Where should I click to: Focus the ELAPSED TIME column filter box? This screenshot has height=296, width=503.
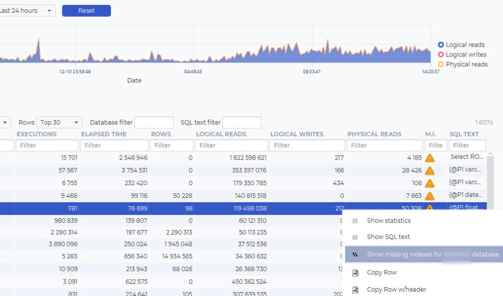(x=114, y=145)
